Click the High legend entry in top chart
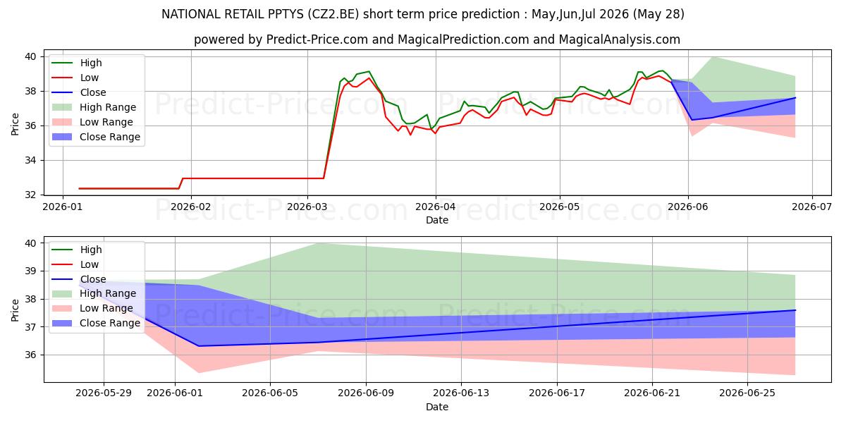This screenshot has height=423, width=846. pos(77,63)
